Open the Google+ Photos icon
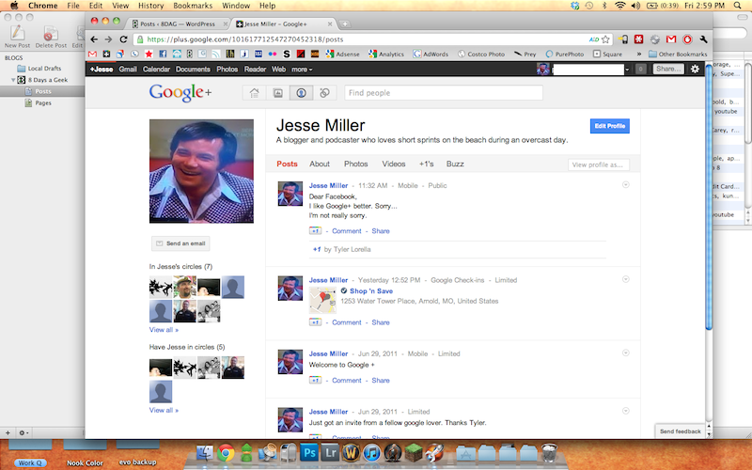The width and height of the screenshot is (752, 470). click(x=277, y=92)
